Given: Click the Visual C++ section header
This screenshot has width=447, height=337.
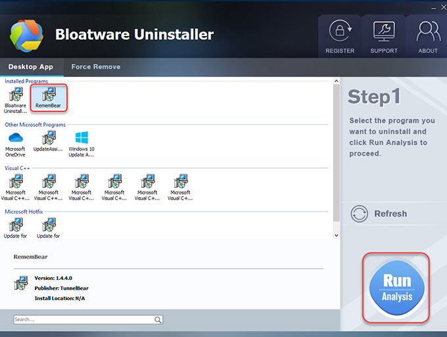Looking at the screenshot, I should tap(17, 168).
